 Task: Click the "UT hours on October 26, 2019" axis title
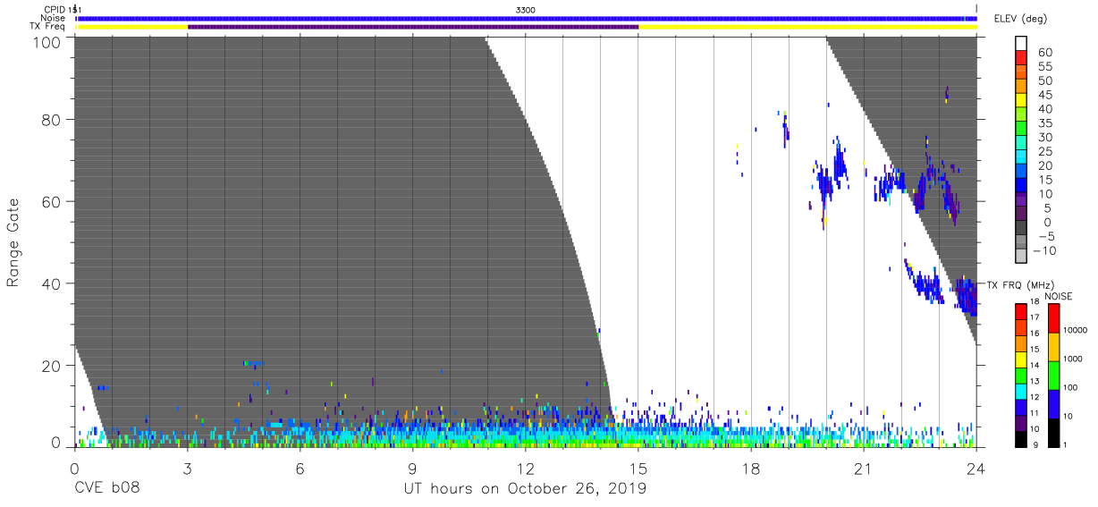(527, 489)
